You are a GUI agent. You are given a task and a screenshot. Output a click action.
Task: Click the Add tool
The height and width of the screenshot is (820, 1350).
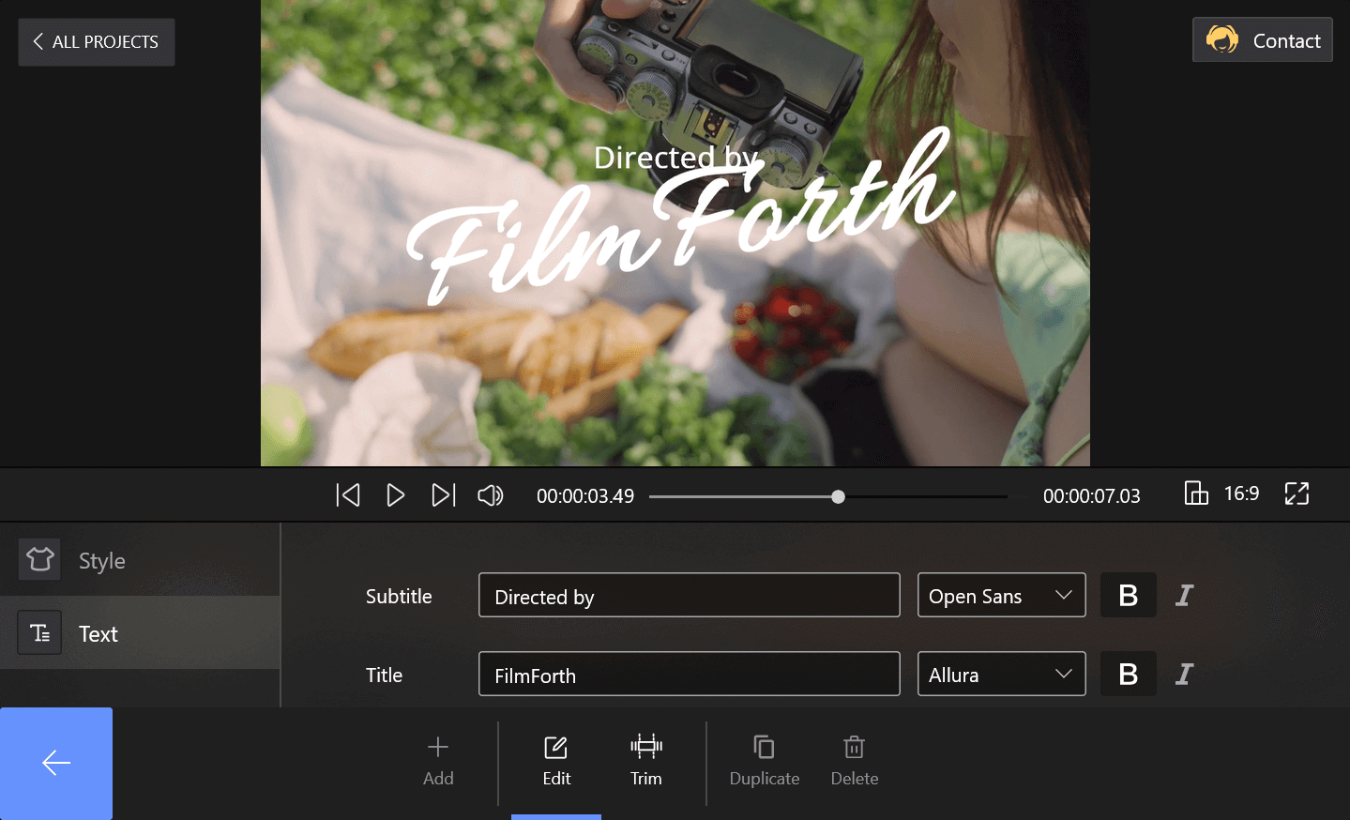pyautogui.click(x=438, y=761)
